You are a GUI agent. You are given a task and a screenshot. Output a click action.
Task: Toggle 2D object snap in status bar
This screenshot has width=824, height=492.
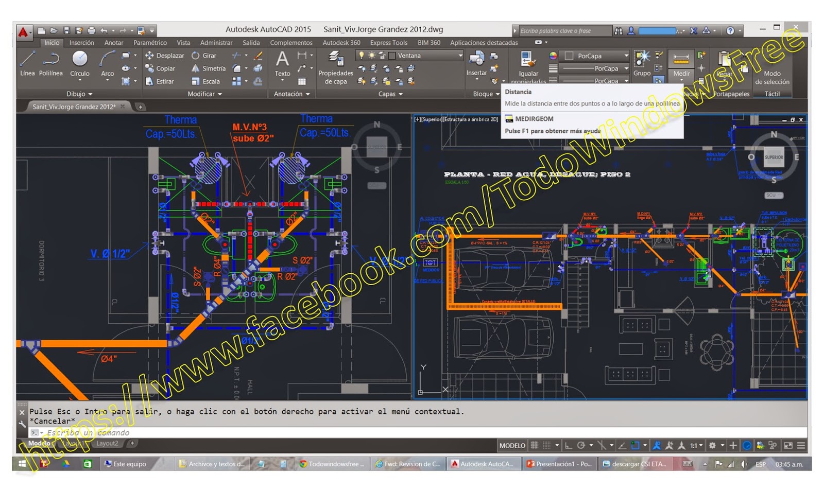[x=635, y=446]
